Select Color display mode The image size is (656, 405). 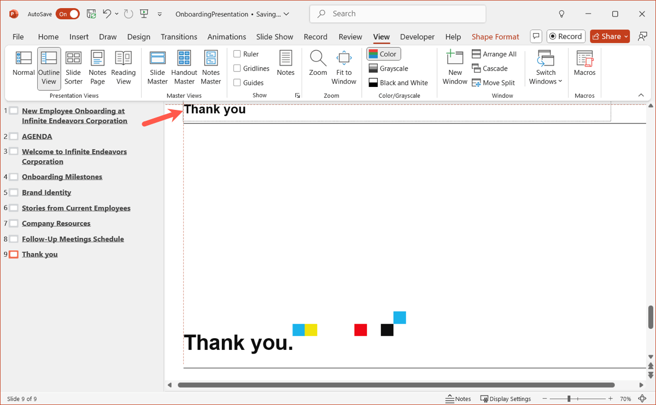383,54
